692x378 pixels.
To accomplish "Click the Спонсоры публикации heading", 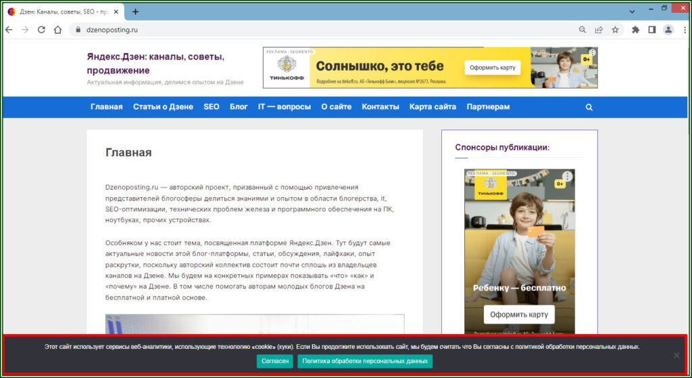I will [x=502, y=148].
